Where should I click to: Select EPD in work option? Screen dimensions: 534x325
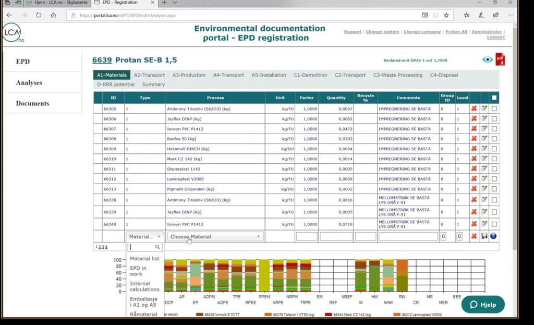(x=138, y=271)
